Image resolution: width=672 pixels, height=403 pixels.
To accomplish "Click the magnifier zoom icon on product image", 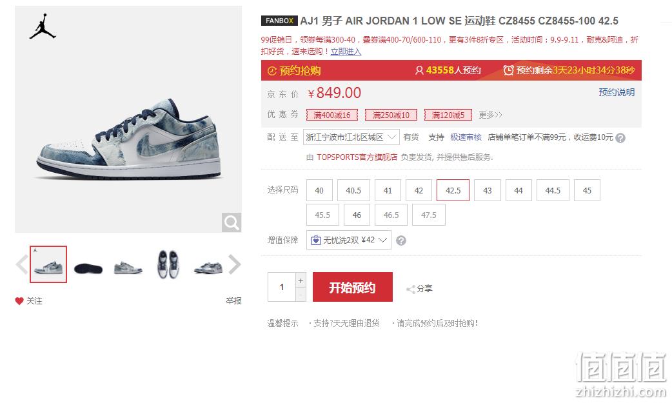I will coord(232,222).
